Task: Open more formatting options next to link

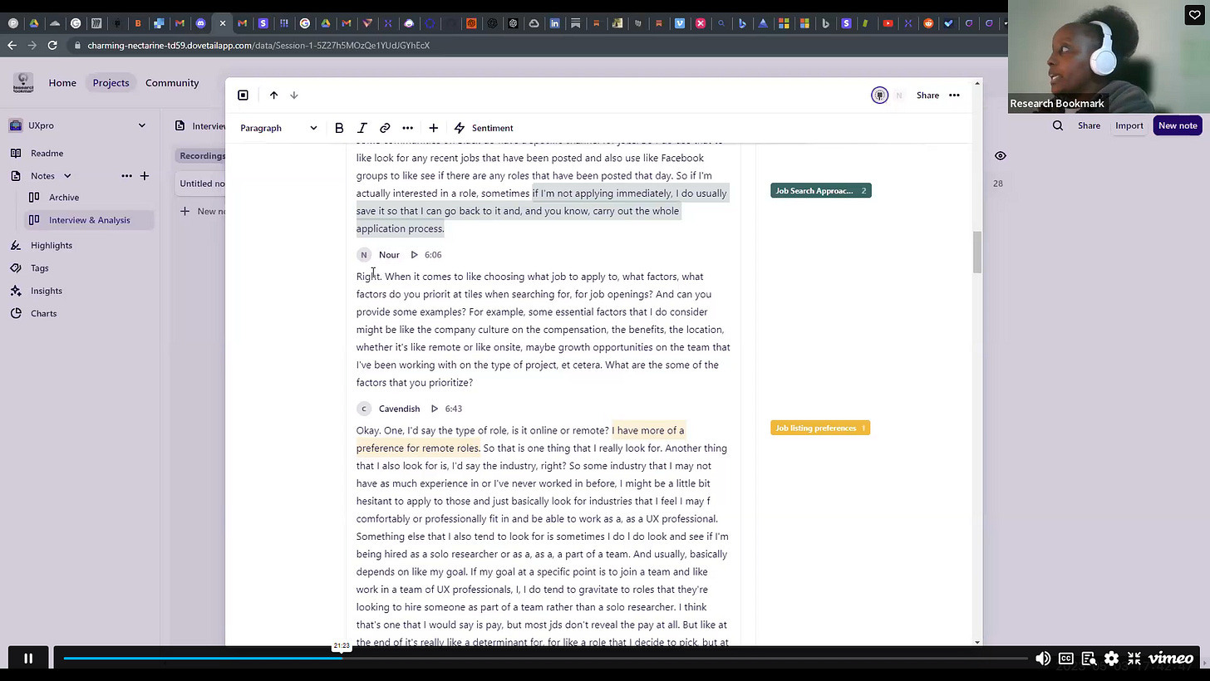Action: coord(407,128)
